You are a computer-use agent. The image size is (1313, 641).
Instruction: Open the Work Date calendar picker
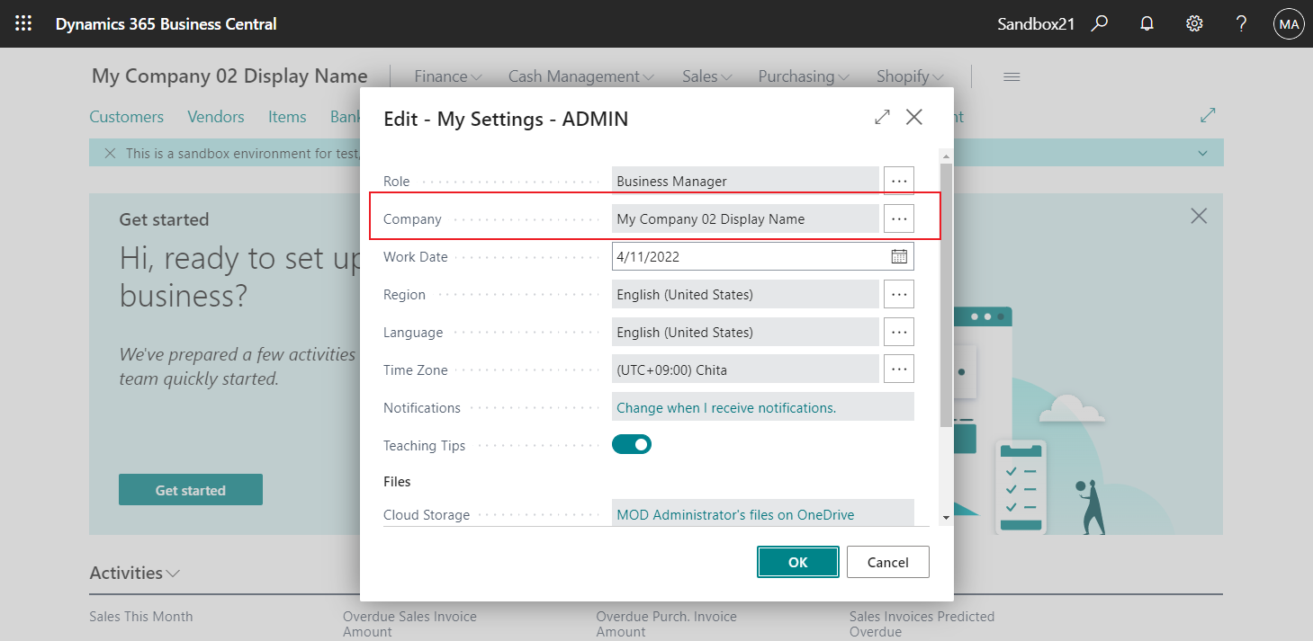(x=898, y=256)
